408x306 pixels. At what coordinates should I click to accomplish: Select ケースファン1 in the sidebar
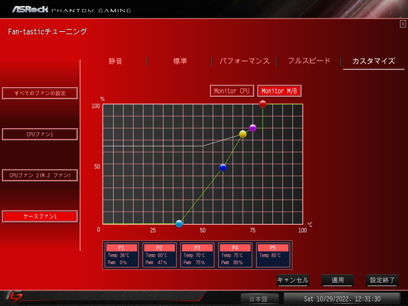point(40,216)
